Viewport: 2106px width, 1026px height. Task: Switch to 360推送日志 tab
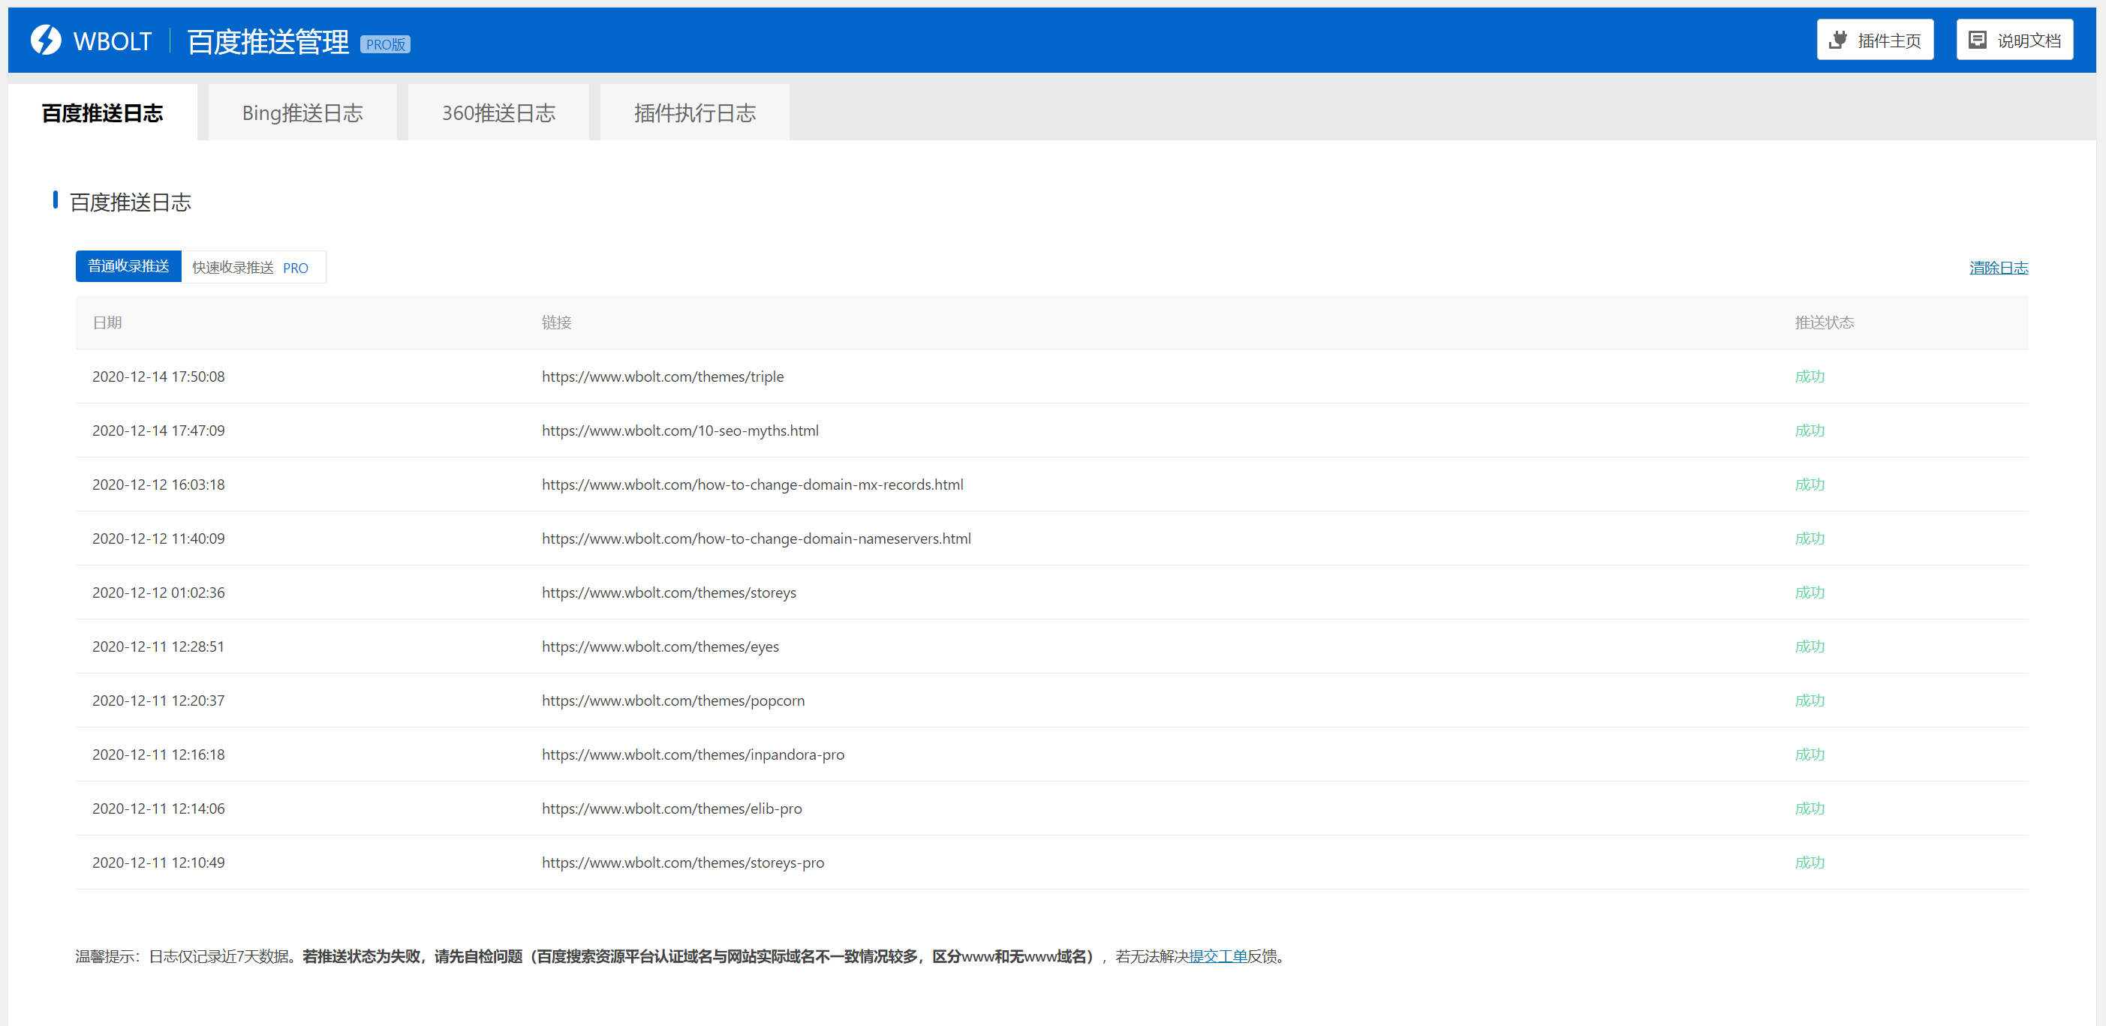498,112
